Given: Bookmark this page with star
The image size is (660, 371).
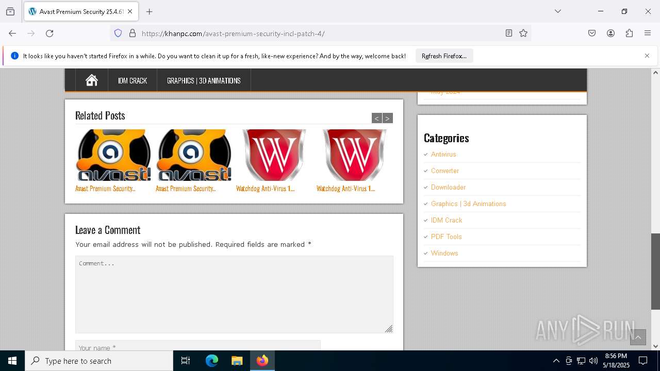Looking at the screenshot, I should point(523,33).
